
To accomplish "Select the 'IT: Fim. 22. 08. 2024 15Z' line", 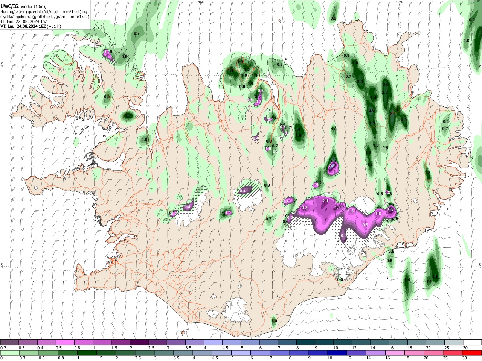I will point(24,21).
